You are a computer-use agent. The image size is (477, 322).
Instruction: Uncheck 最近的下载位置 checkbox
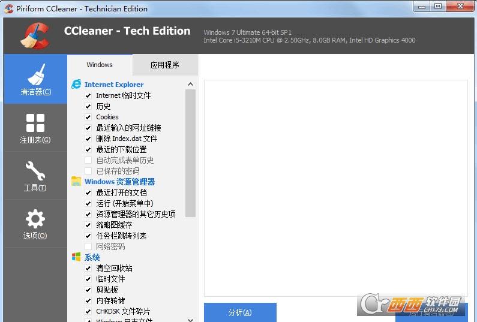[88, 149]
